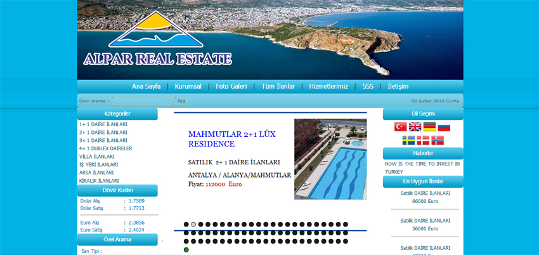
Task: Select the Swedish flag language
Action: [x=409, y=140]
